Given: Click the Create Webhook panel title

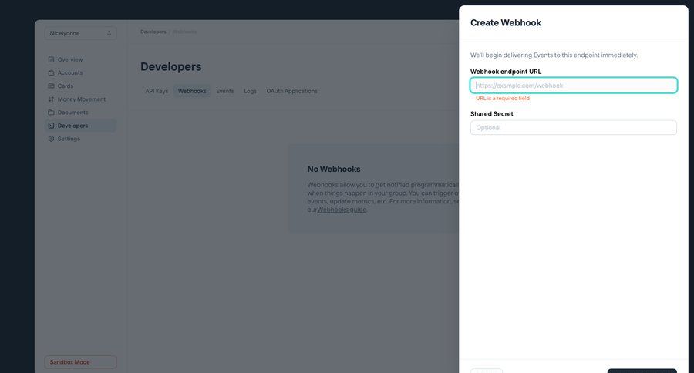Looking at the screenshot, I should (x=506, y=22).
